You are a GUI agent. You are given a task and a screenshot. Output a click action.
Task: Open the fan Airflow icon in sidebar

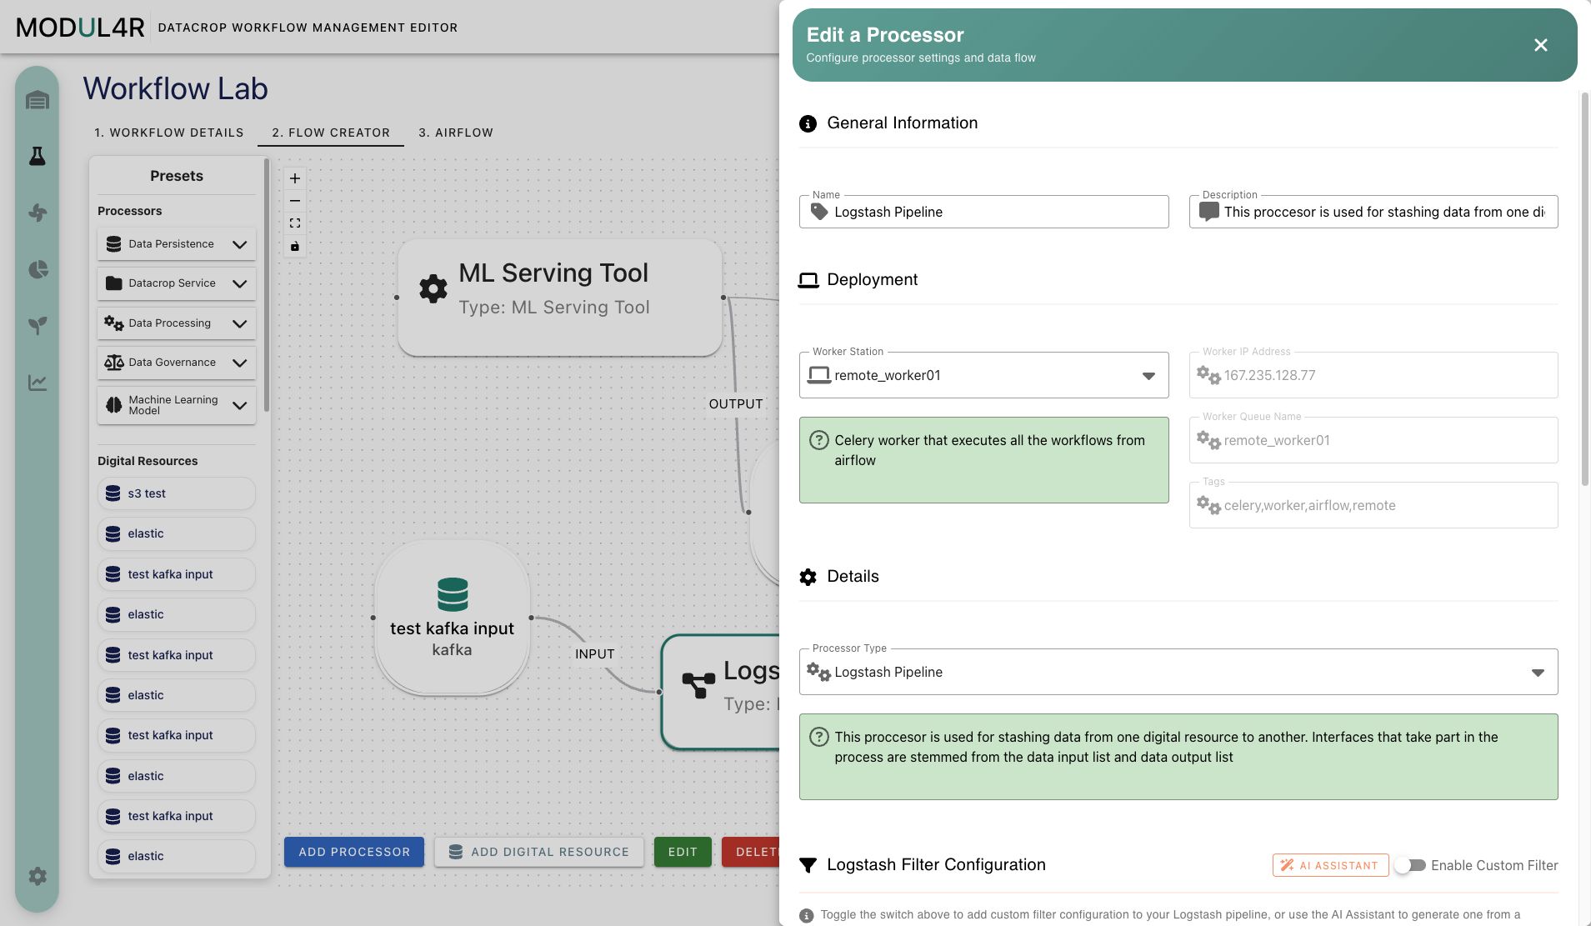38,213
